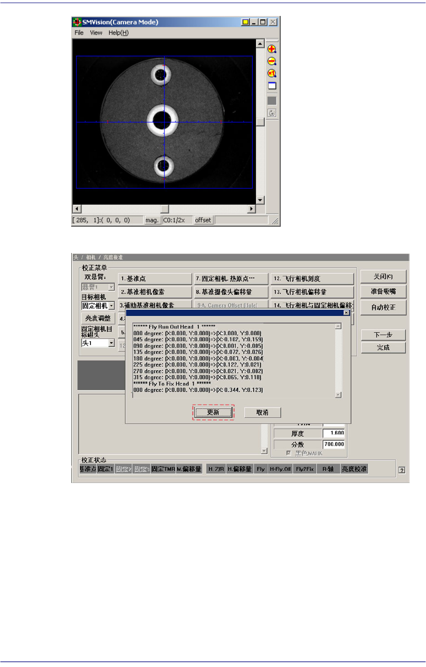Click the 2.基准相机像素 button
This screenshot has width=426, height=667.
point(155,292)
